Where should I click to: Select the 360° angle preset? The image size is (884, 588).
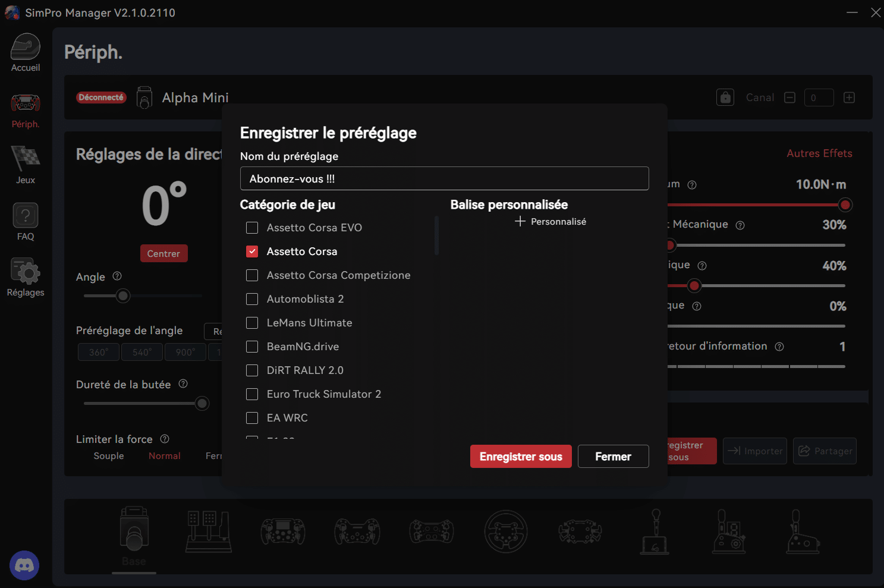tap(99, 352)
